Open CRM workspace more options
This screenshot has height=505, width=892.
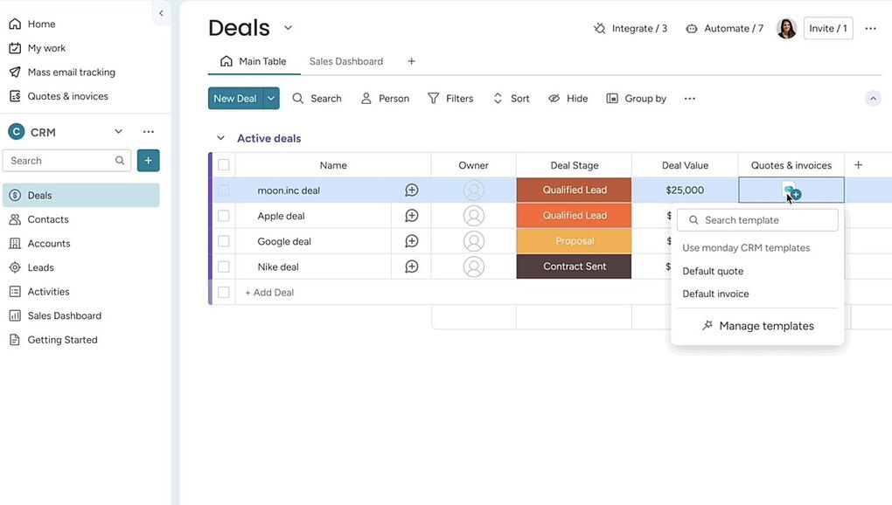coord(149,132)
